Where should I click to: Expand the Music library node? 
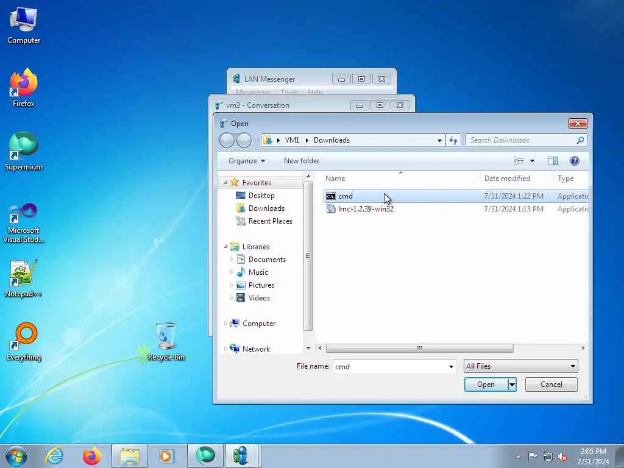click(232, 272)
